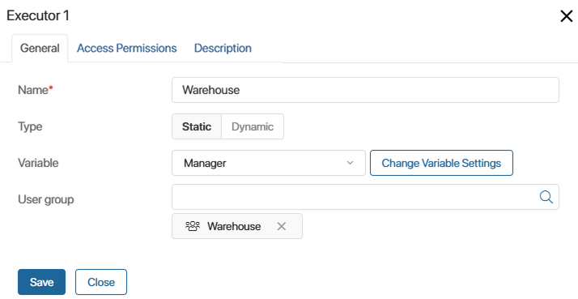Remove the Warehouse group with its X

(x=281, y=226)
